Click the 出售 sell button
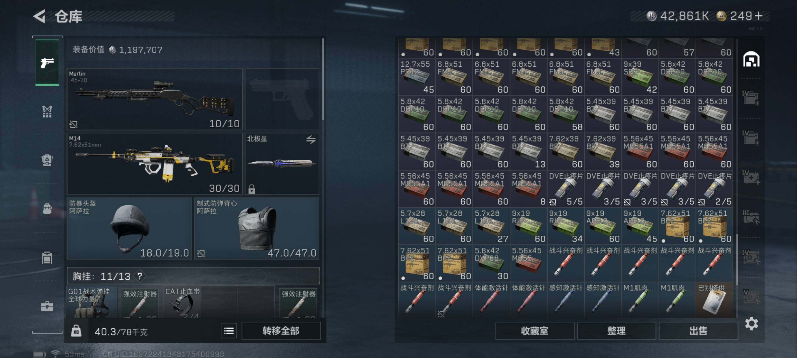797x358 pixels. point(698,331)
